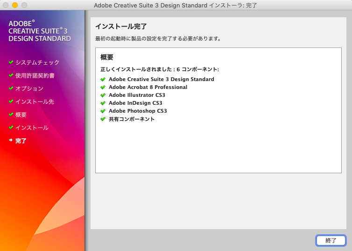Click checkmark icon next to システムチェック step
This screenshot has width=352, height=251.
11,62
